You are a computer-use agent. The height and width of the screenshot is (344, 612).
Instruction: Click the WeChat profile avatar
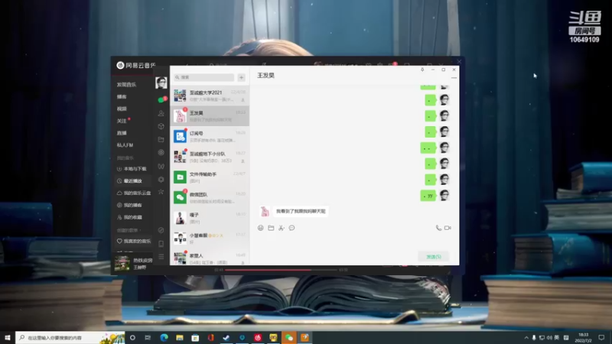161,83
